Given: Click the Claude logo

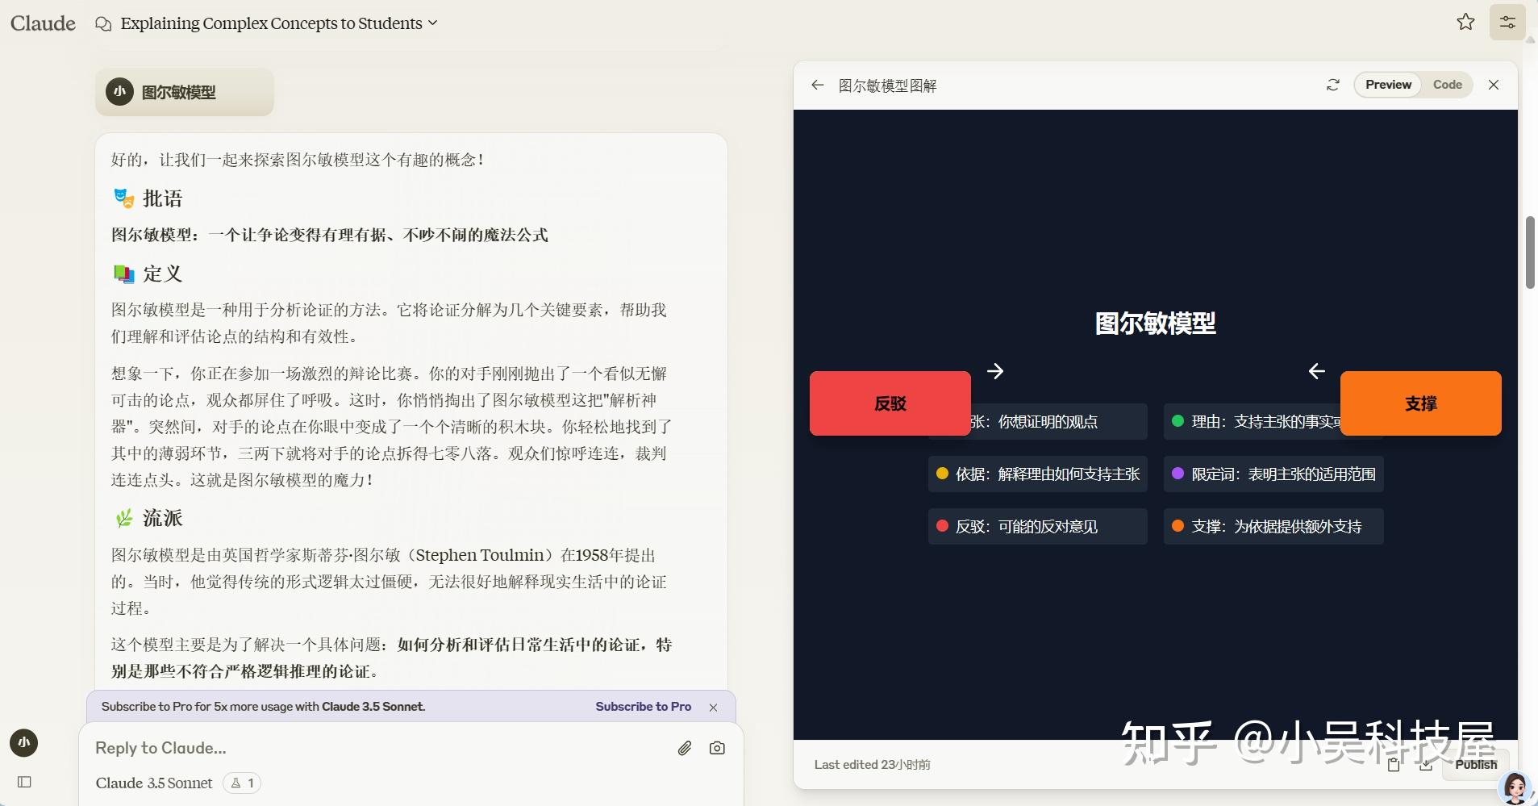Looking at the screenshot, I should tap(43, 23).
